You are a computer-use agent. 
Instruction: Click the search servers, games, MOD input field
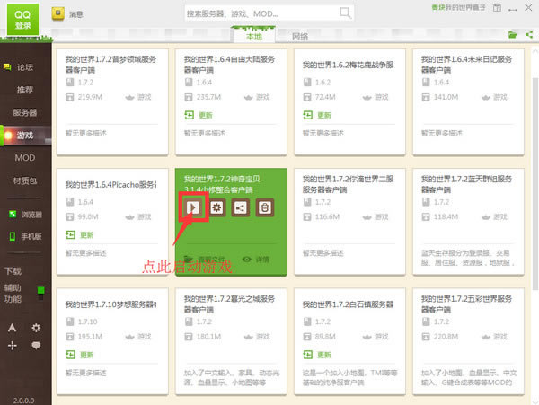259,14
